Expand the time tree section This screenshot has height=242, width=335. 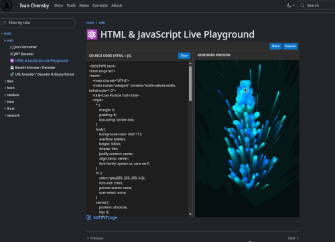click(9, 102)
